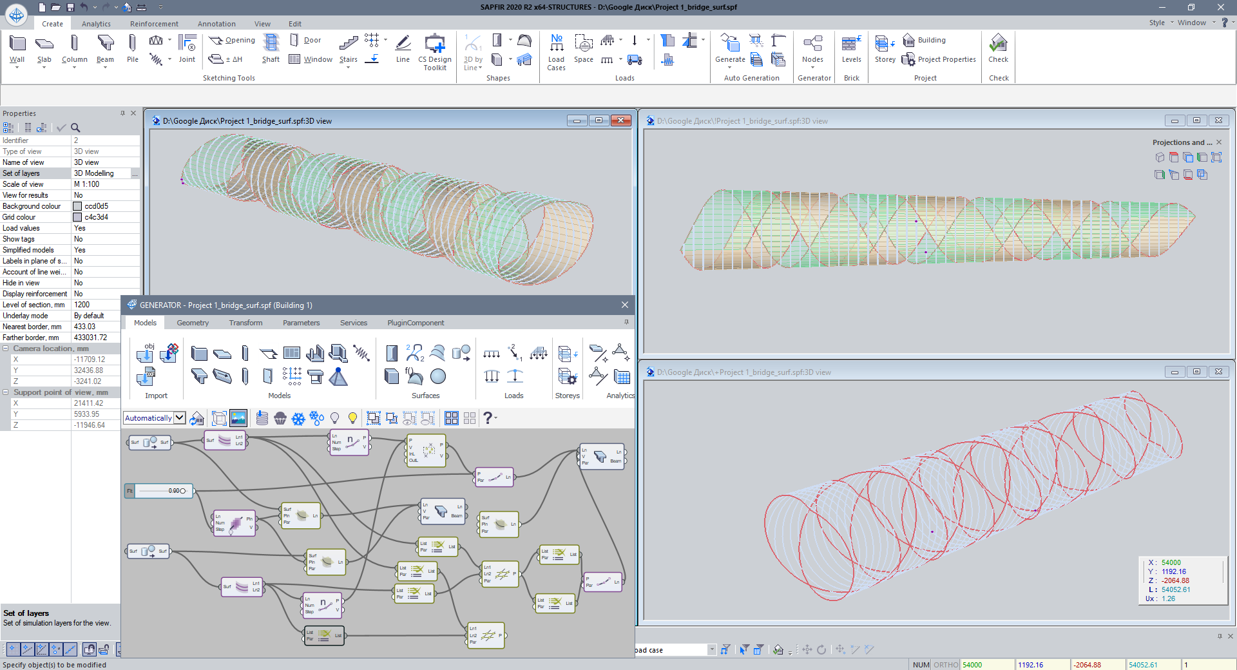Toggle the yellow light bulb button
The width and height of the screenshot is (1237, 670).
coord(352,418)
